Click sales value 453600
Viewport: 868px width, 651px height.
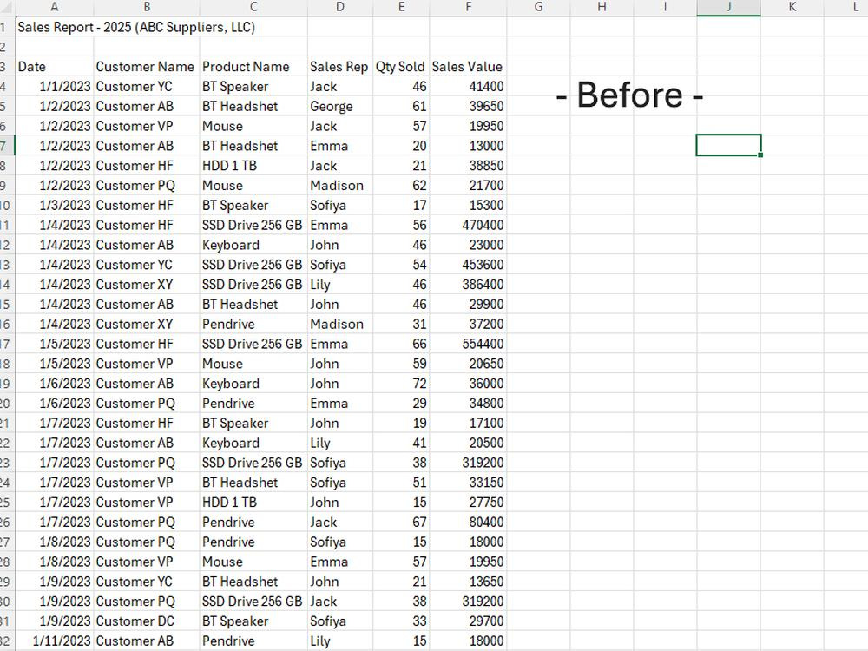(x=469, y=265)
